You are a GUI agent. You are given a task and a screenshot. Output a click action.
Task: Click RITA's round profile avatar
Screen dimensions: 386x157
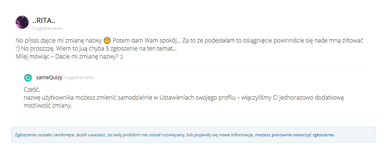(22, 22)
